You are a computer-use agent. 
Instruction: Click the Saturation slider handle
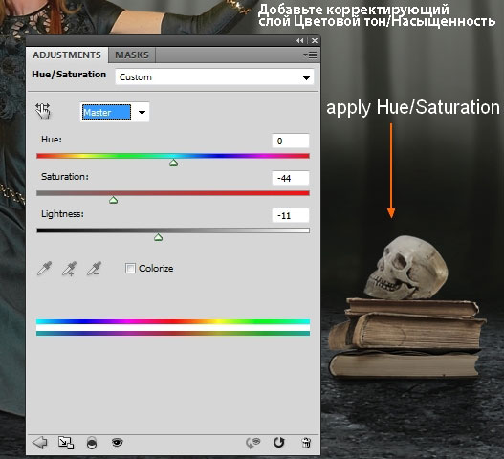[x=113, y=200]
